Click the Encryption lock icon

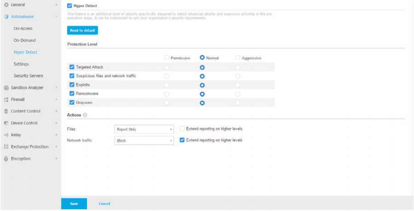[x=6, y=159]
